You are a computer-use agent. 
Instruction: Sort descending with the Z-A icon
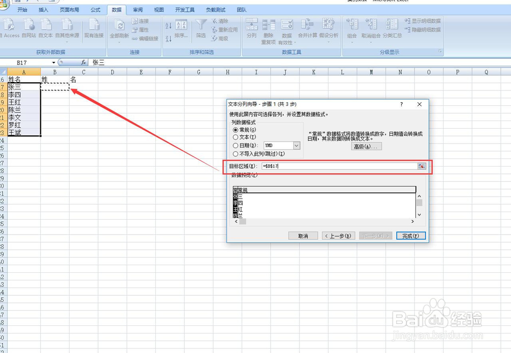[x=169, y=39]
